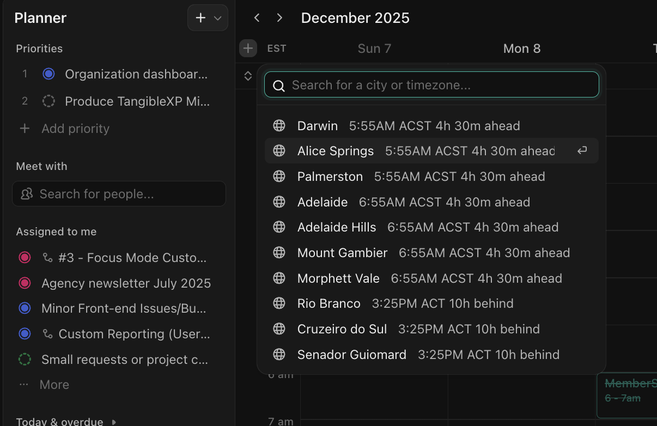Click the phone icon on Custom Reporting task
Image resolution: width=657 pixels, height=426 pixels.
(48, 334)
